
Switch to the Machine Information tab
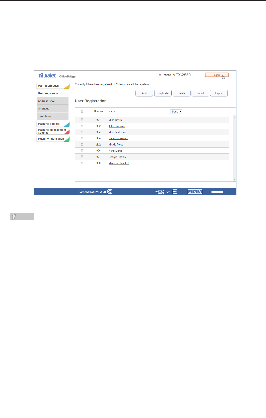53,139
